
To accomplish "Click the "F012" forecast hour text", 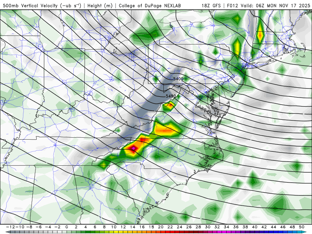I will (232, 5).
